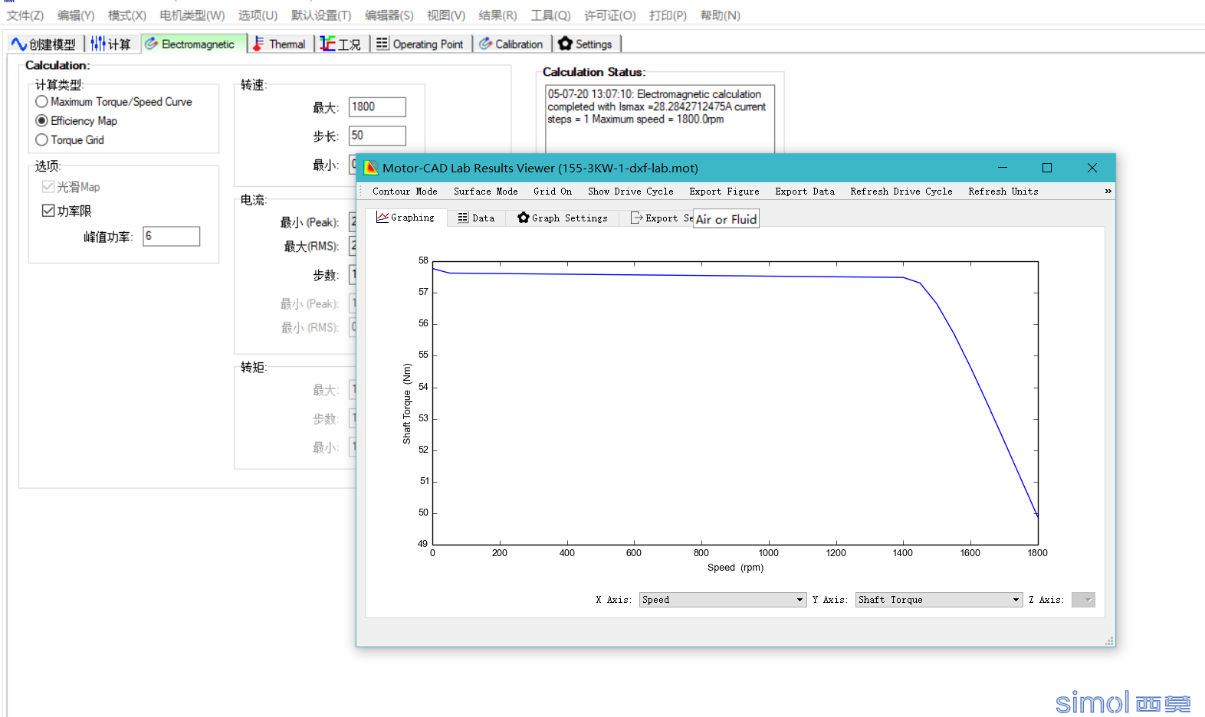Select the Graphing tab in viewer

(x=405, y=218)
